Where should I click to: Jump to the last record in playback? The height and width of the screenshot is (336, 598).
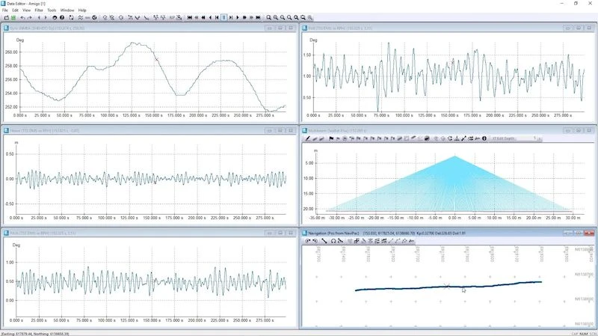tap(258, 17)
